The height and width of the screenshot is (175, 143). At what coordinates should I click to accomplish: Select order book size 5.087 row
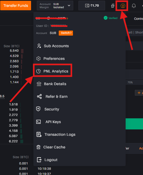(13, 136)
